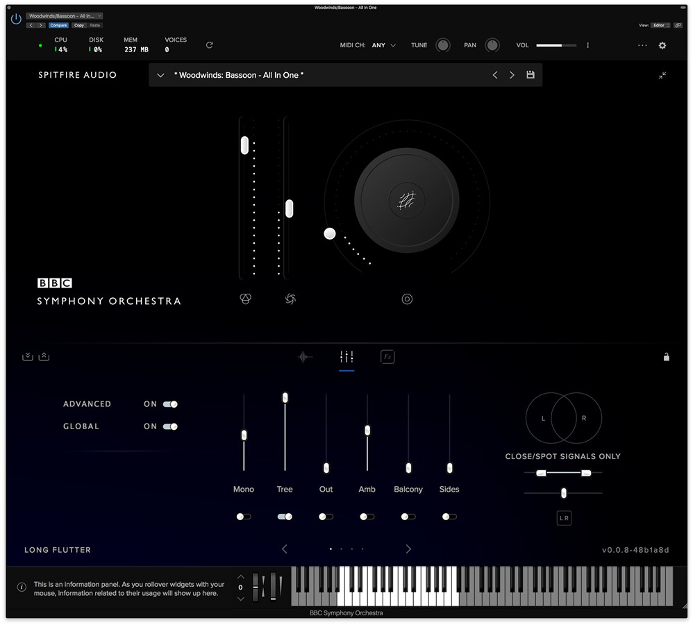
Task: Click the collapse view arrows icon
Action: tap(662, 75)
